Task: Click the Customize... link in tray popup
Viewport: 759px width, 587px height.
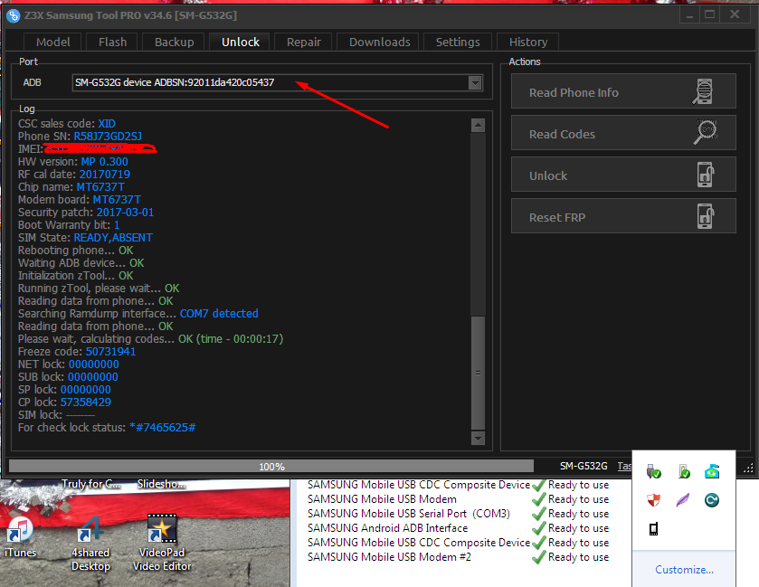Action: pos(684,570)
